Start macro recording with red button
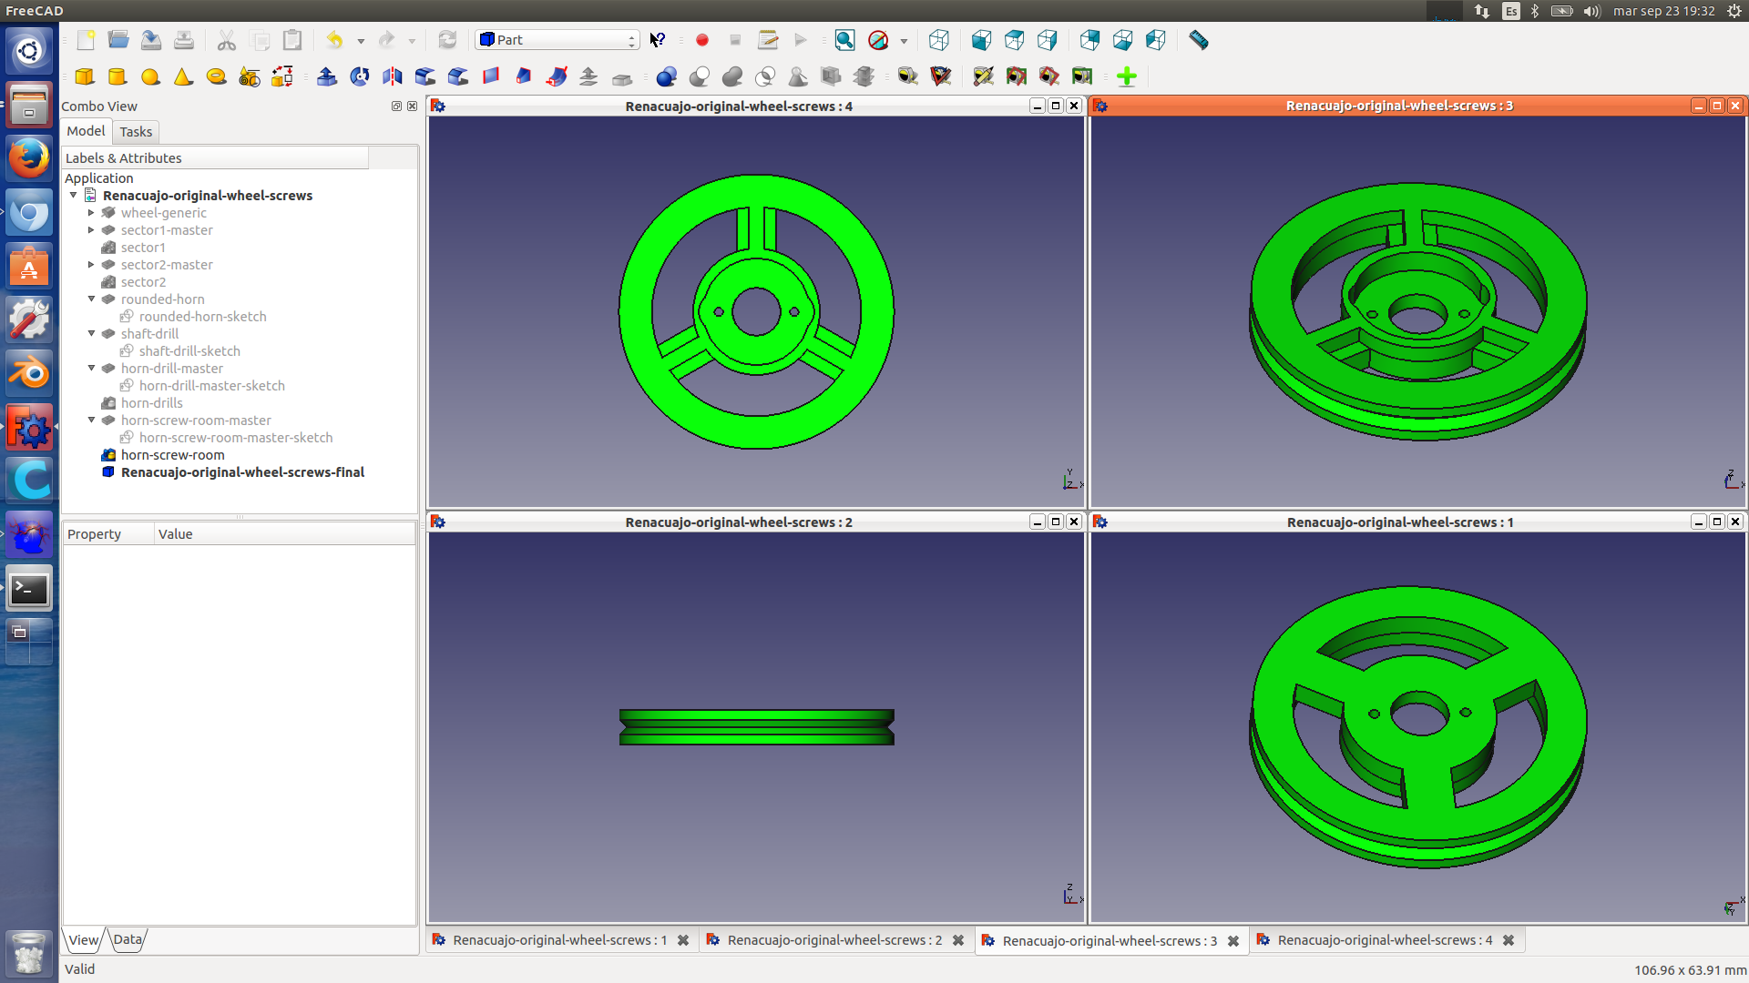Image resolution: width=1749 pixels, height=983 pixels. tap(701, 40)
